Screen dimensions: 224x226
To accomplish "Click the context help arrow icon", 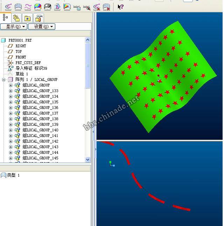I will (120, 6).
